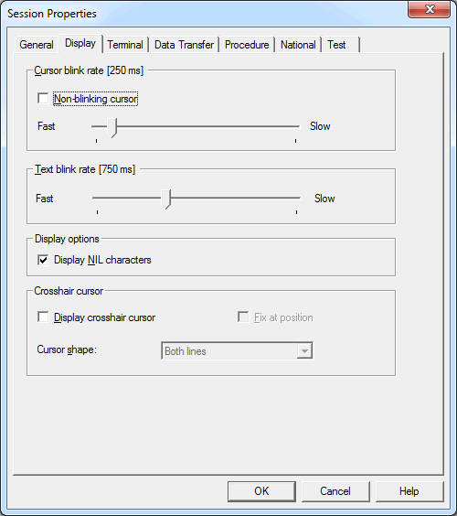
Task: Click the Slow label of Text blink rate
Action: [x=324, y=199]
